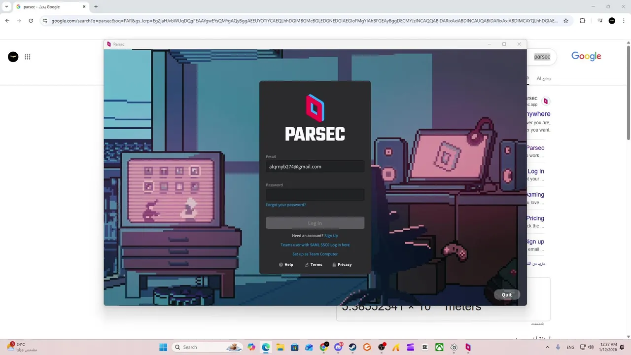Image resolution: width=631 pixels, height=355 pixels.
Task: Open Google Chrome from taskbar
Action: tap(324, 347)
